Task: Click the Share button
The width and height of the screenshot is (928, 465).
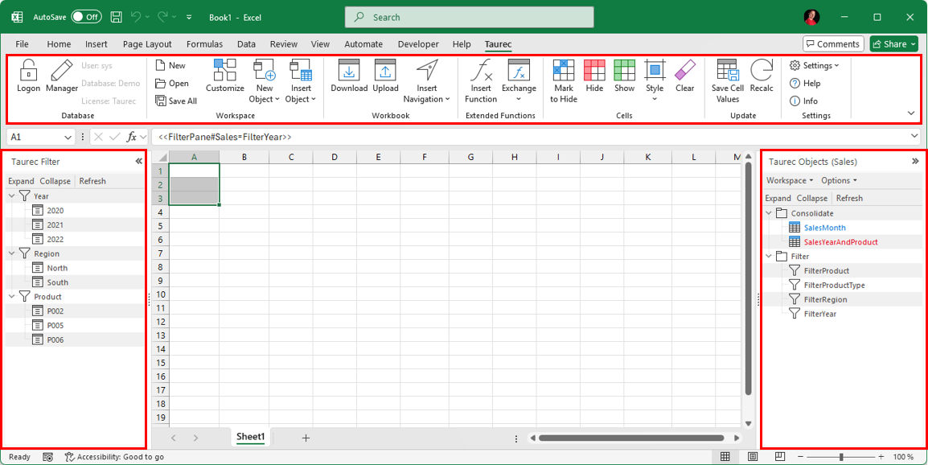Action: tap(893, 43)
